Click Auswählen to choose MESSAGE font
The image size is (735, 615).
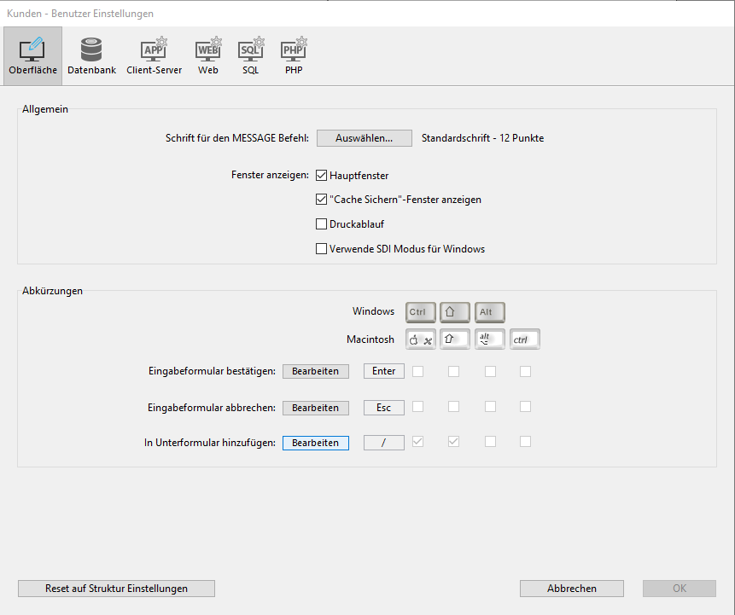(x=364, y=138)
